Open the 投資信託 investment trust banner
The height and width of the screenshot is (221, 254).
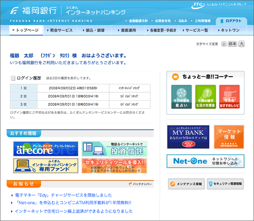(114, 149)
